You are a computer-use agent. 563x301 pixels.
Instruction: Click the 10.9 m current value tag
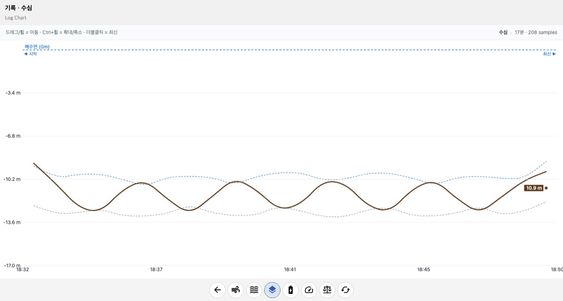pos(534,188)
